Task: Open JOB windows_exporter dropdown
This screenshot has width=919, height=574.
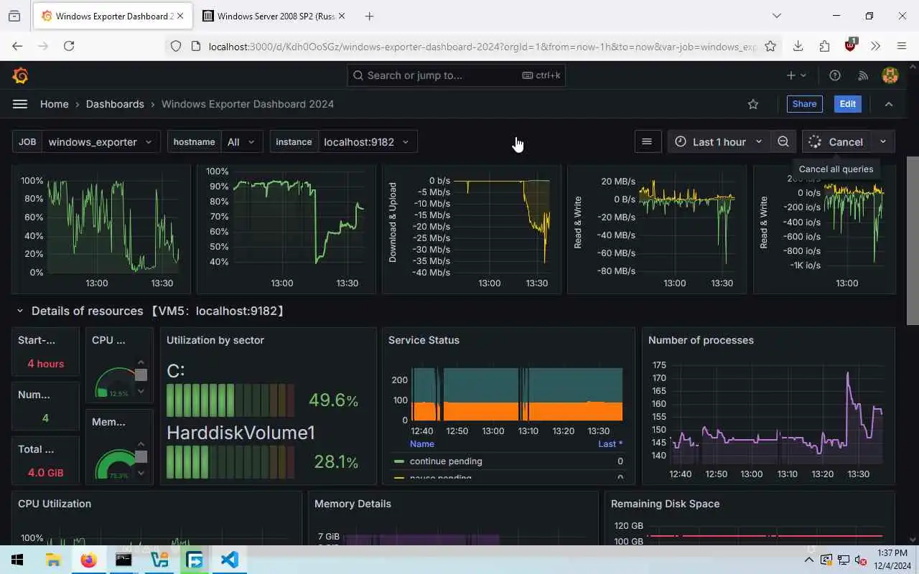Action: (x=100, y=141)
